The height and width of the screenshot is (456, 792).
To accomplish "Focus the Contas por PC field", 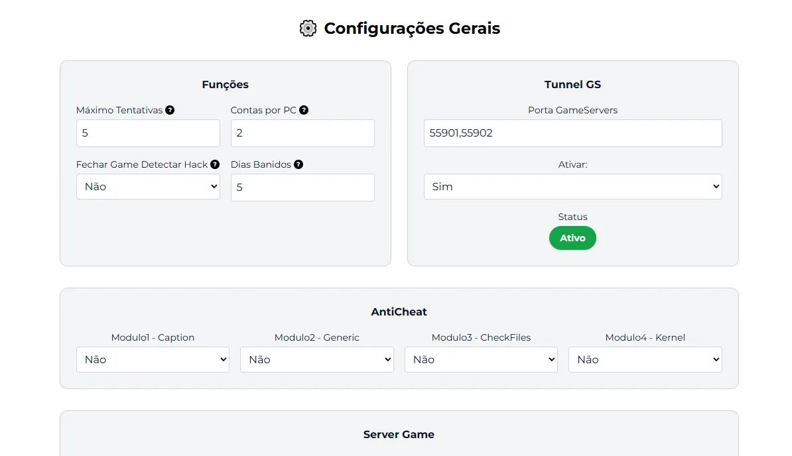I will pos(302,133).
